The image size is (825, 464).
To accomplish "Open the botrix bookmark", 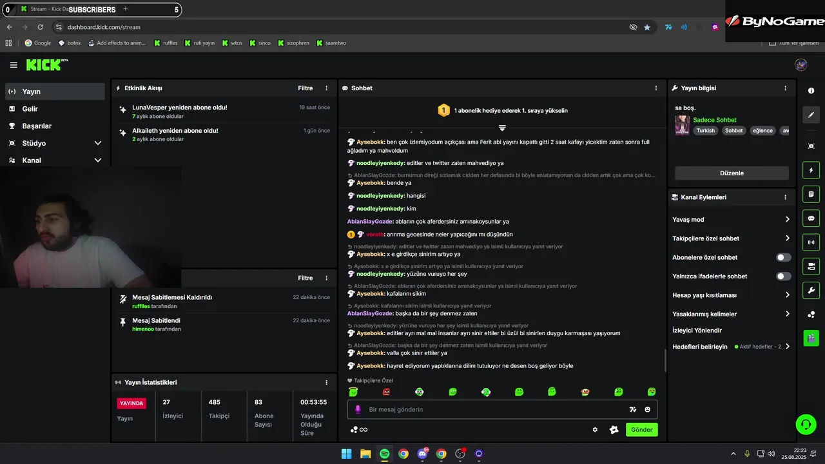I will 70,43.
